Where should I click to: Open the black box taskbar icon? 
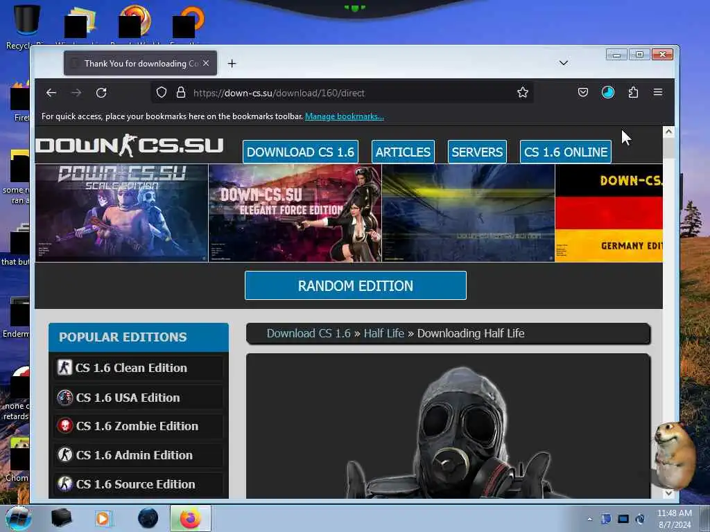[62, 518]
